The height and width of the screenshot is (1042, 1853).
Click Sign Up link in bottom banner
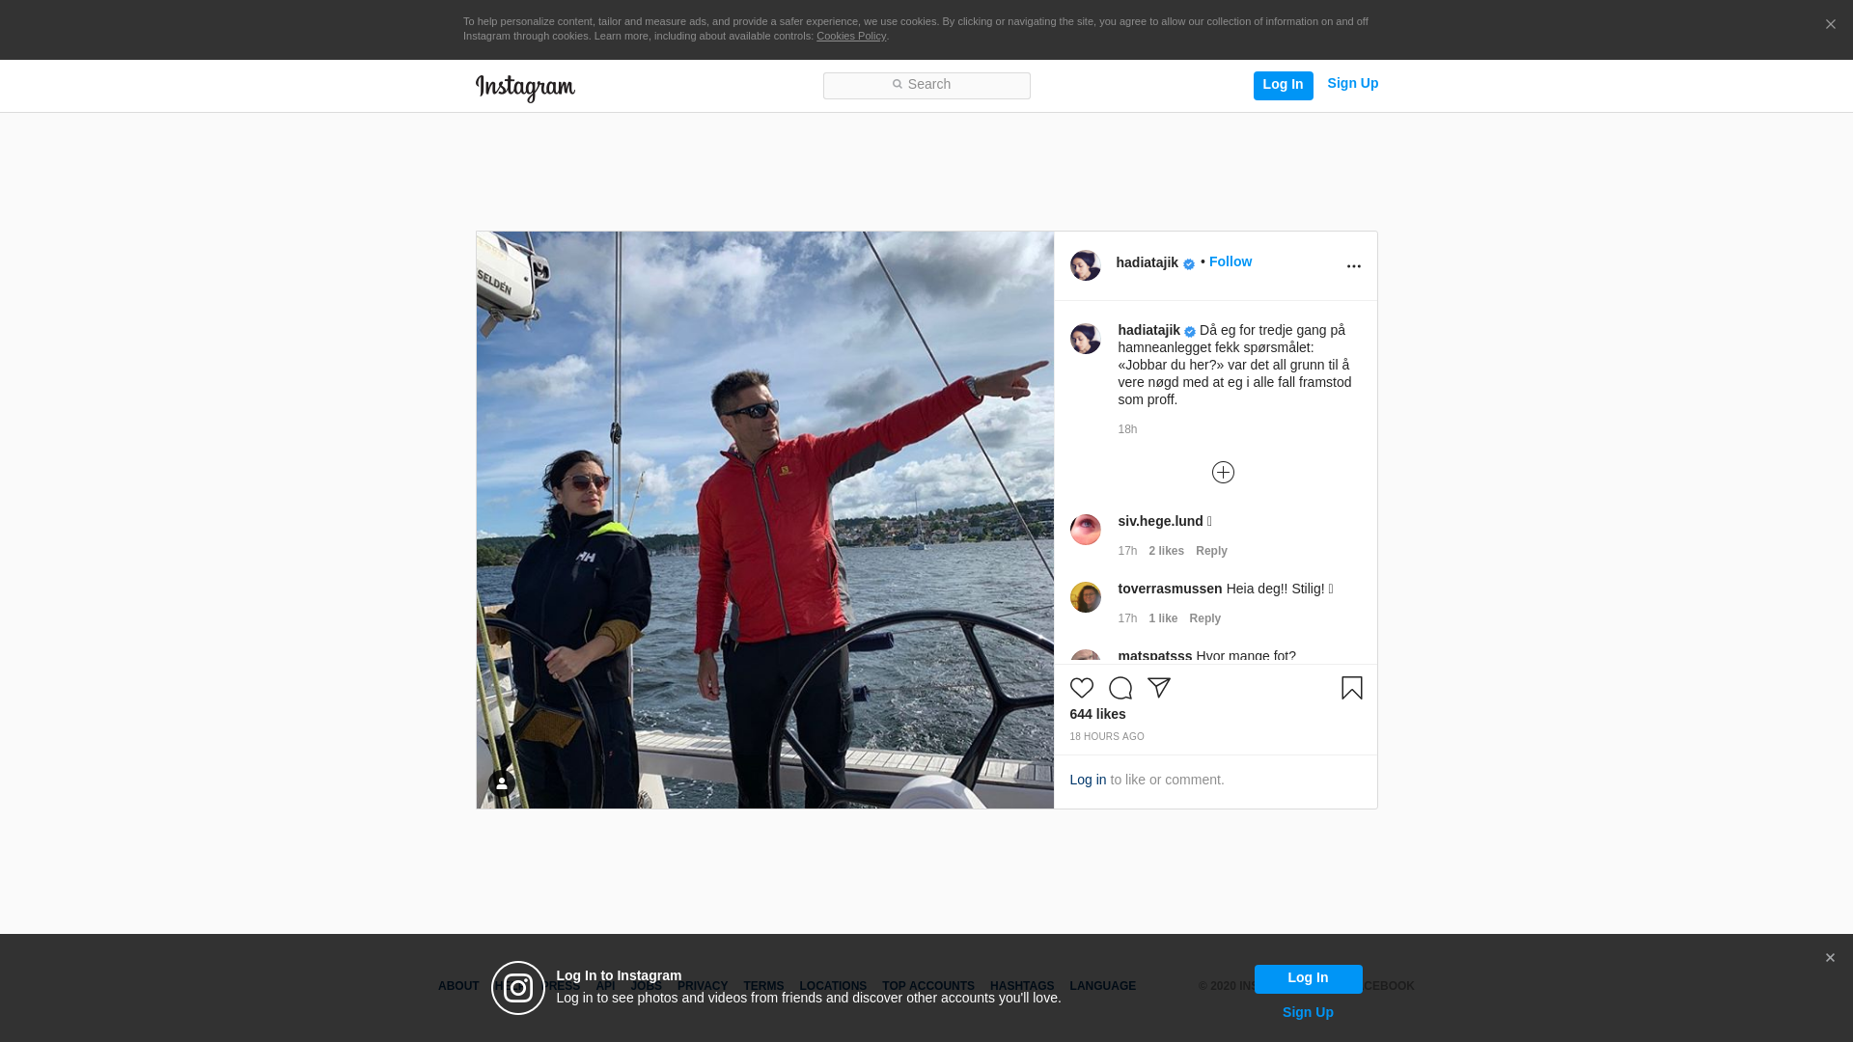click(1308, 1012)
